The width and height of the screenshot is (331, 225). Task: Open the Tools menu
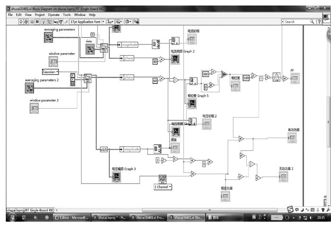point(67,15)
